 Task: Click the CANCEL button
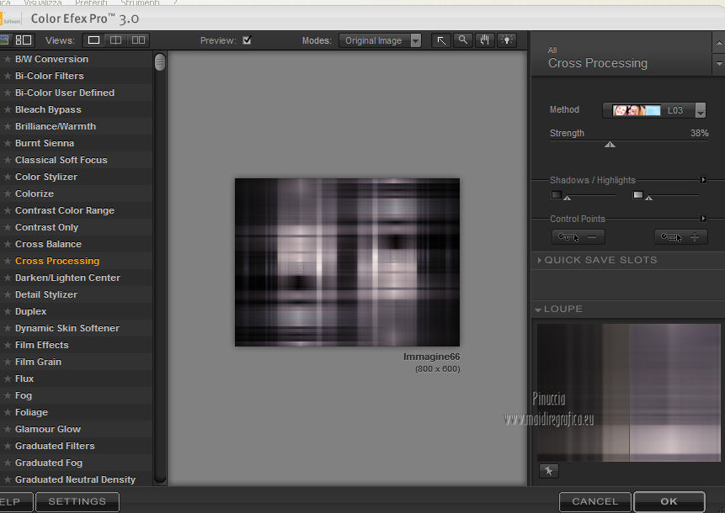click(x=594, y=501)
